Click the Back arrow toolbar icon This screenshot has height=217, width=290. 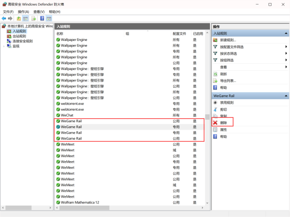pyautogui.click(x=4, y=18)
